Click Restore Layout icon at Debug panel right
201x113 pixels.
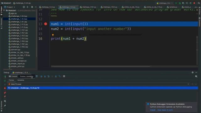196,76
